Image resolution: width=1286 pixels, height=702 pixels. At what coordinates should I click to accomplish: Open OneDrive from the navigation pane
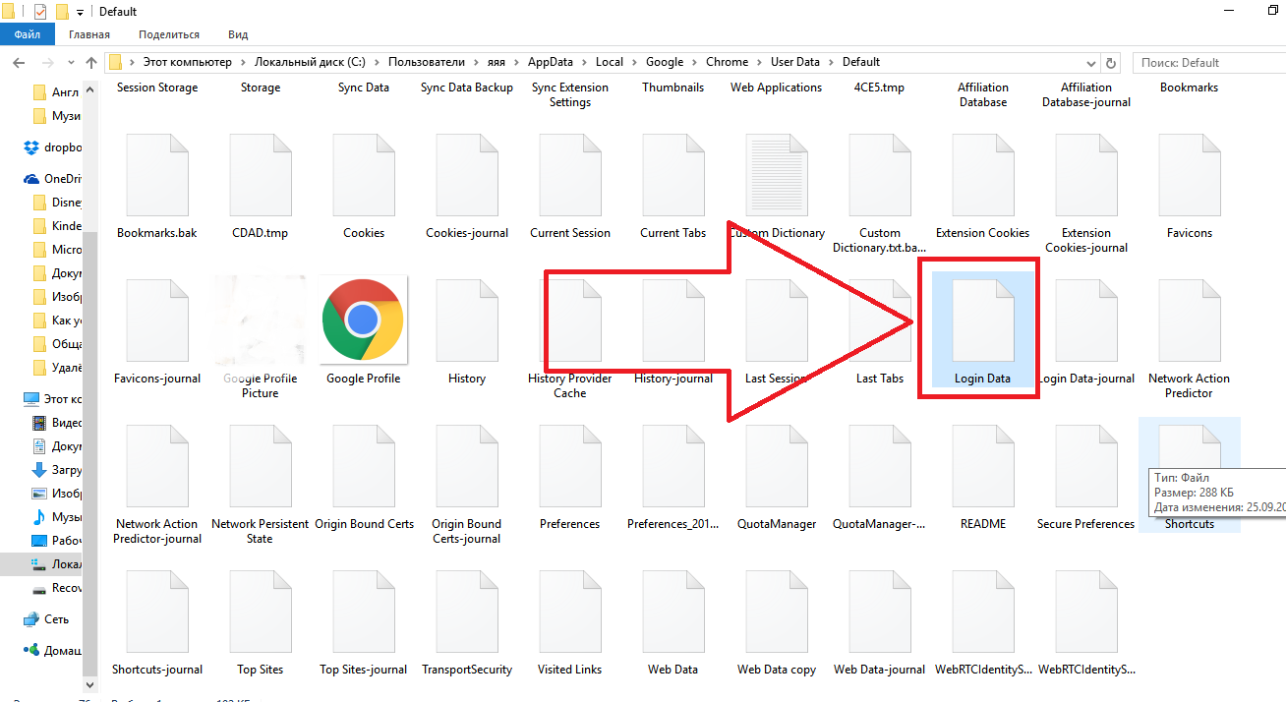31,179
